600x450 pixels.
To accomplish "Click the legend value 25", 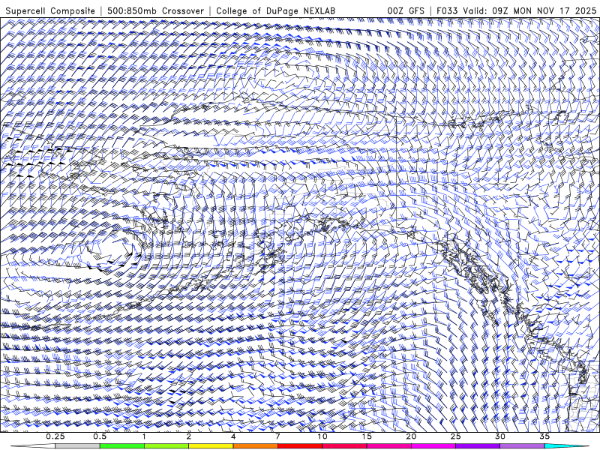I will (x=455, y=436).
